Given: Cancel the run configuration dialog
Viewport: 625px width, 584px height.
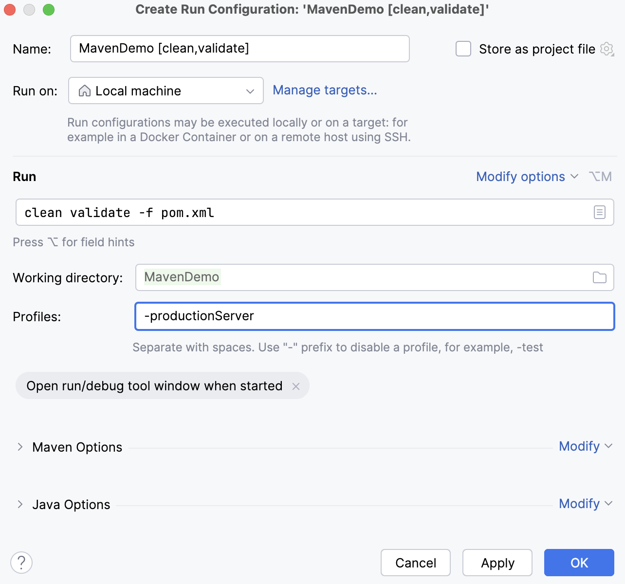Looking at the screenshot, I should point(415,563).
